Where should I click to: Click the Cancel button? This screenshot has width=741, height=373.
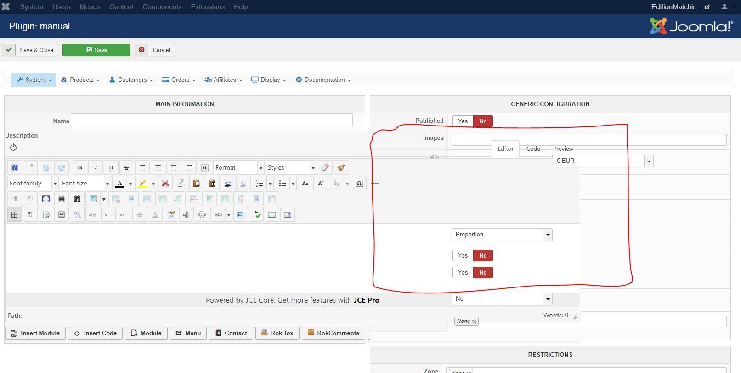155,50
